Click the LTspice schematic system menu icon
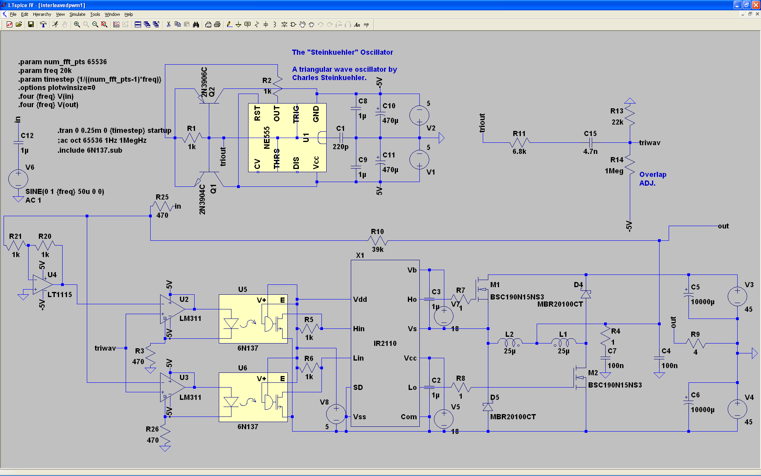Image resolution: width=761 pixels, height=476 pixels. click(x=4, y=14)
